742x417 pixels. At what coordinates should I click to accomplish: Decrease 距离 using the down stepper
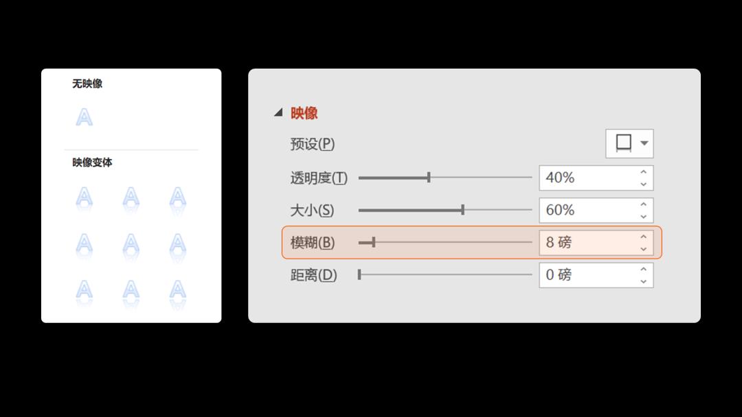point(642,281)
